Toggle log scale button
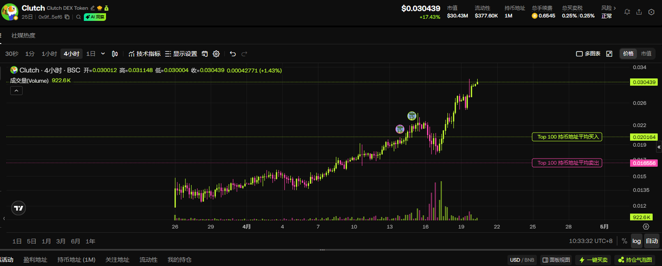This screenshot has height=266, width=662. (x=636, y=241)
